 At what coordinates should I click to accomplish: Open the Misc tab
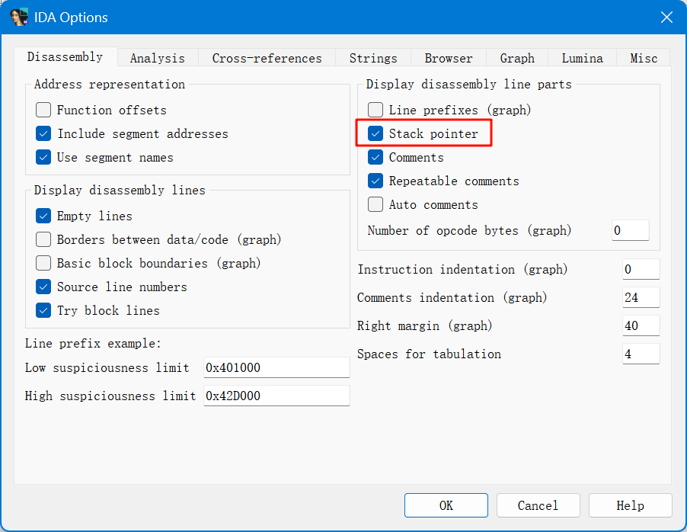click(x=644, y=59)
